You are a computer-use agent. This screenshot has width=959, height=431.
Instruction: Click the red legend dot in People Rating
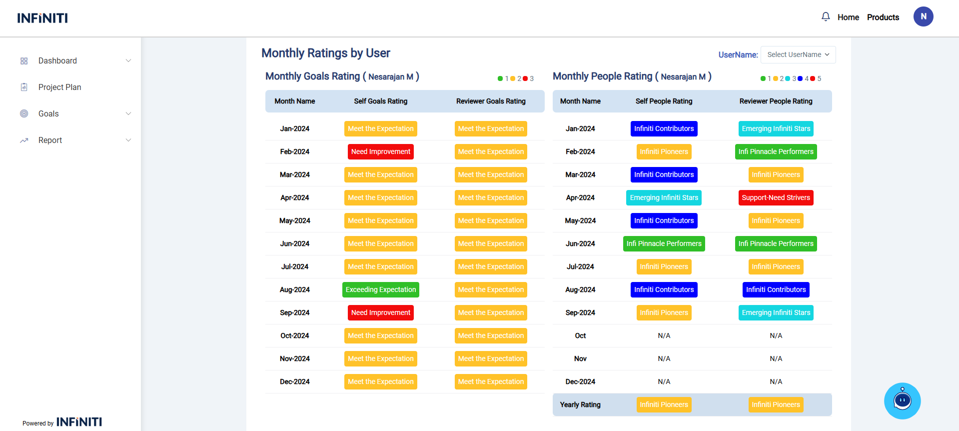point(813,78)
